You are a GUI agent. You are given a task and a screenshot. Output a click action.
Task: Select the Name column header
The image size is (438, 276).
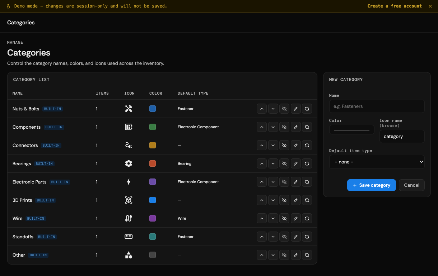click(x=18, y=93)
